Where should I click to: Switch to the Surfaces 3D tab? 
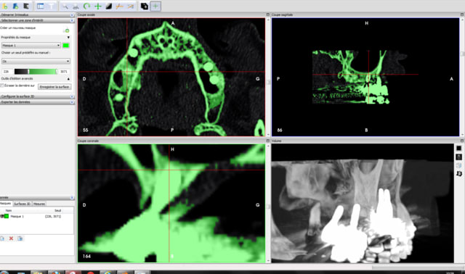23,204
